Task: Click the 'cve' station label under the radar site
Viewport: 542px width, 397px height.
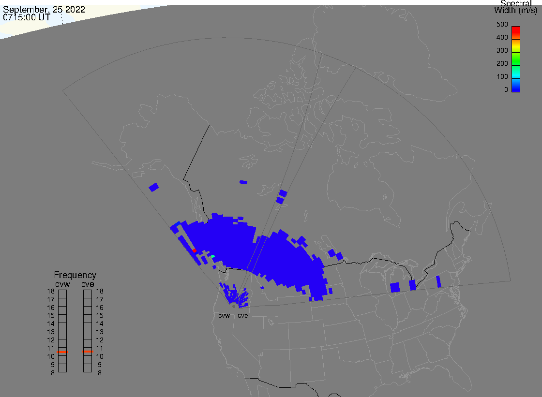Action: [x=242, y=315]
